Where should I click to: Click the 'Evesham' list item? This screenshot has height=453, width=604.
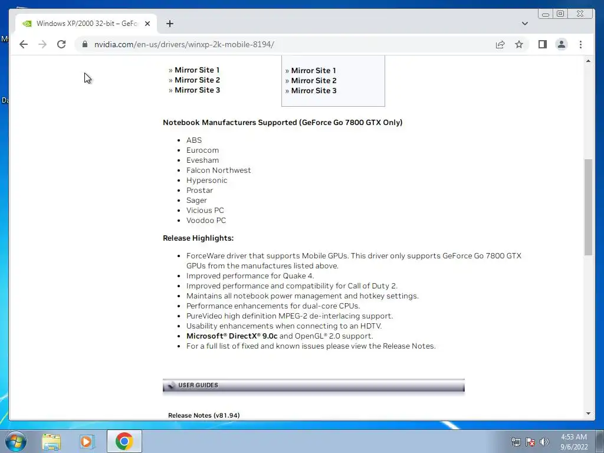coord(203,160)
